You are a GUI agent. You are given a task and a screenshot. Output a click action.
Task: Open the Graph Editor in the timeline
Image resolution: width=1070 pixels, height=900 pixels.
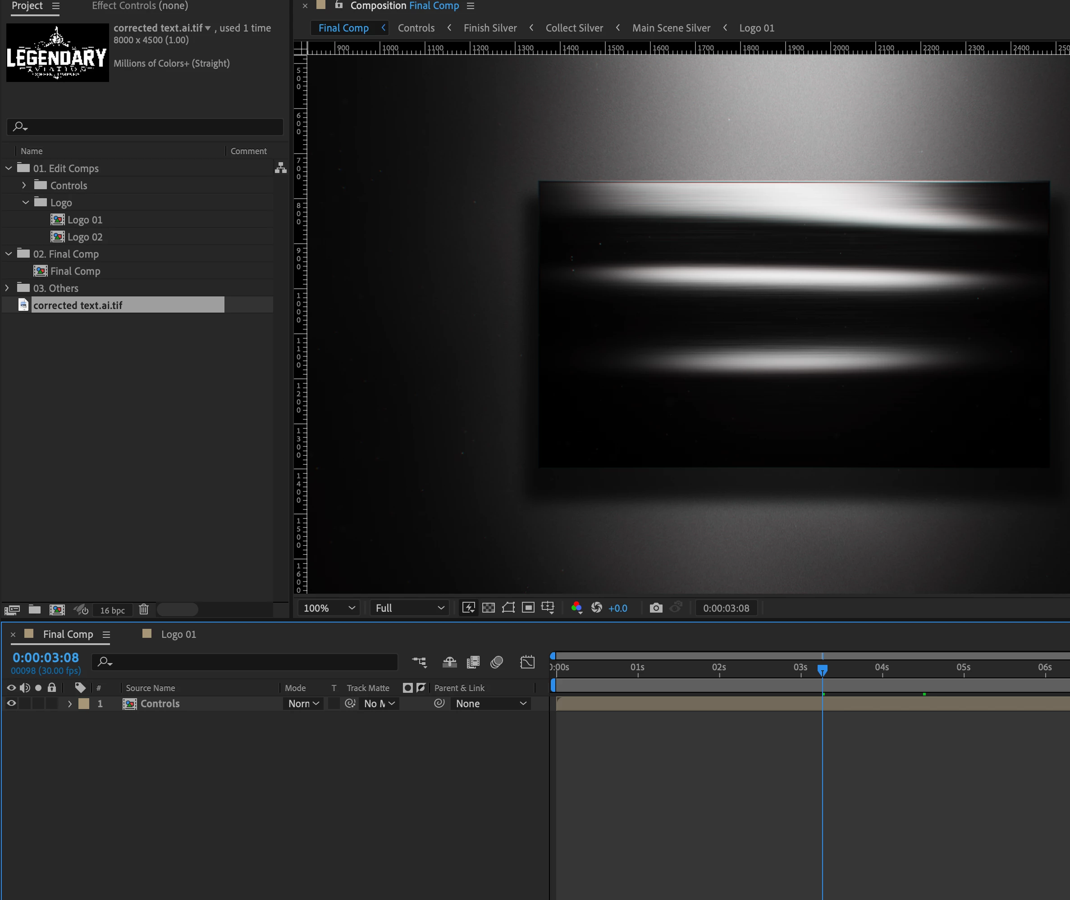(527, 662)
